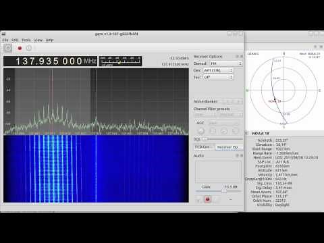Image resolution: width=324 pixels, height=243 pixels.
Task: Click the gqrx application icon in the title bar
Action: tap(3, 34)
